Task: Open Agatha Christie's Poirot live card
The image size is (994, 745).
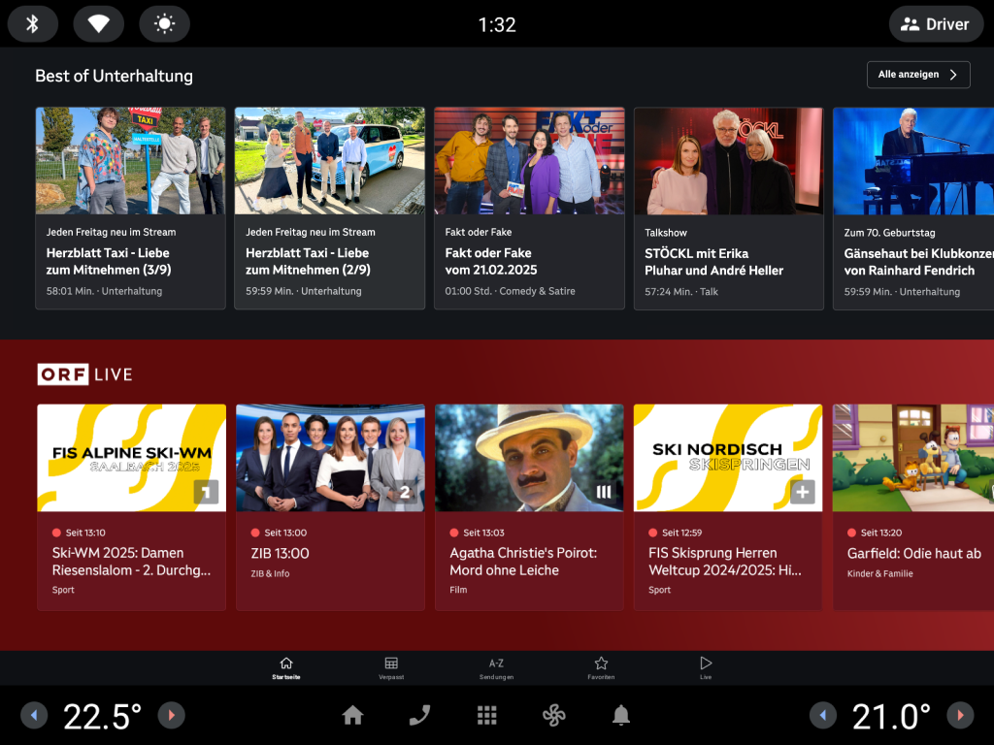Action: pyautogui.click(x=529, y=506)
